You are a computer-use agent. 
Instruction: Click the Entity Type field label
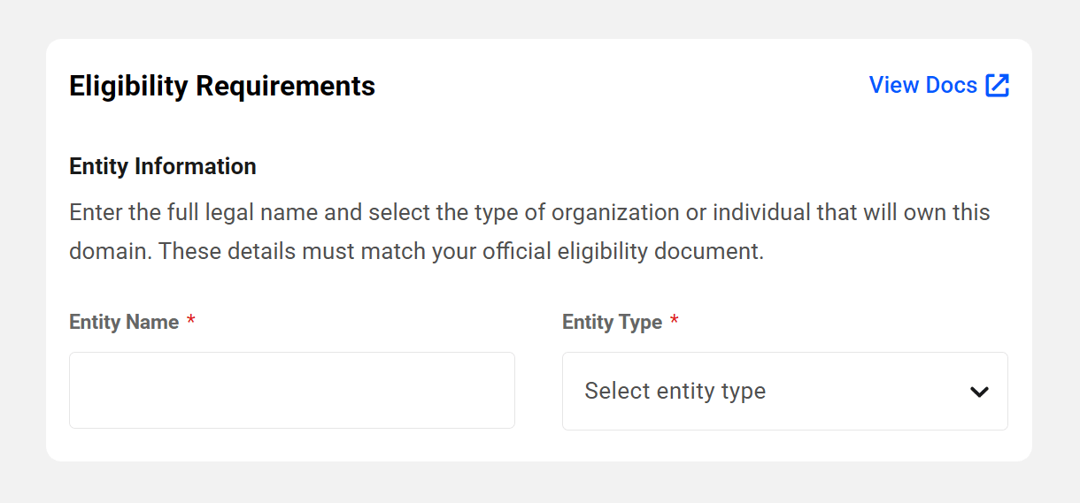coord(612,323)
